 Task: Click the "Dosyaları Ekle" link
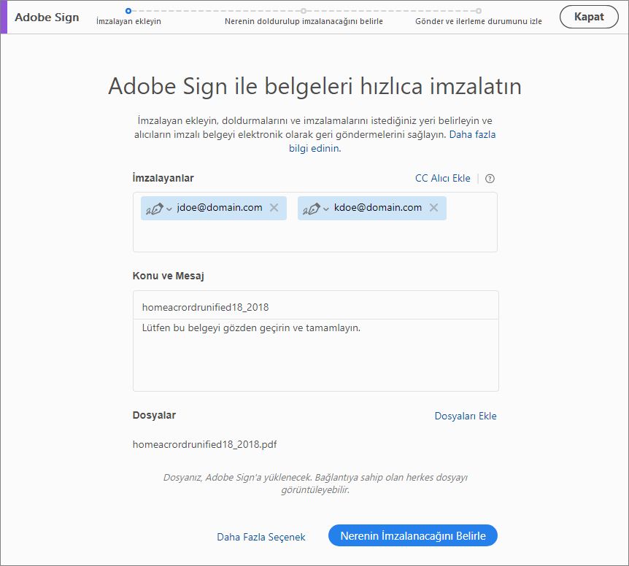coord(465,416)
